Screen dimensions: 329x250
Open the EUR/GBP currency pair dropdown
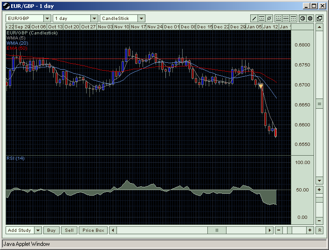point(47,19)
